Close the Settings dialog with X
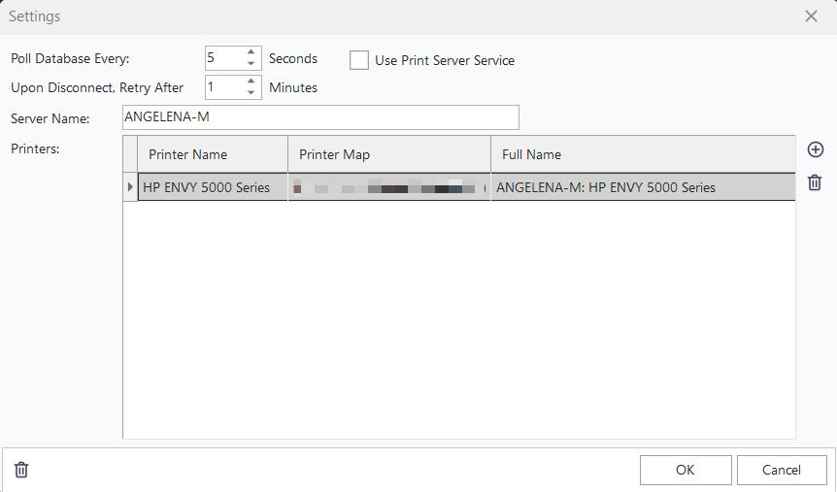Viewport: 837px width, 492px height. (811, 16)
